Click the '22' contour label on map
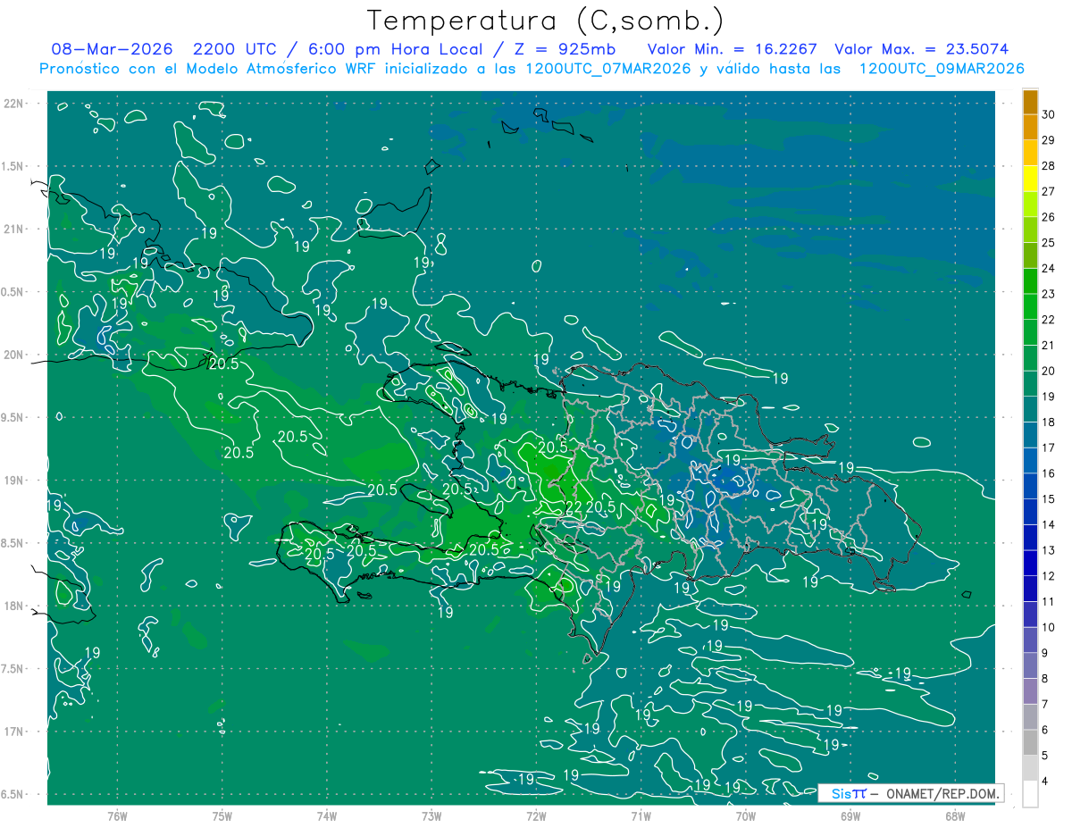Image resolution: width=1072 pixels, height=828 pixels. (x=574, y=507)
